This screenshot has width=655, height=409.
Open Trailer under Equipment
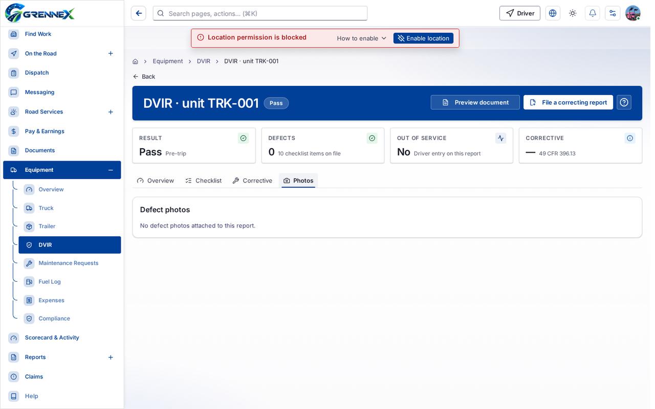[70, 226]
